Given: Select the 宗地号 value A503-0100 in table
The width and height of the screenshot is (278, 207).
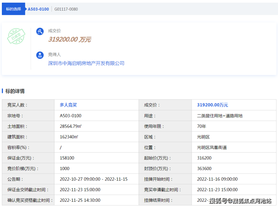Looking at the screenshot, I should (70, 116).
